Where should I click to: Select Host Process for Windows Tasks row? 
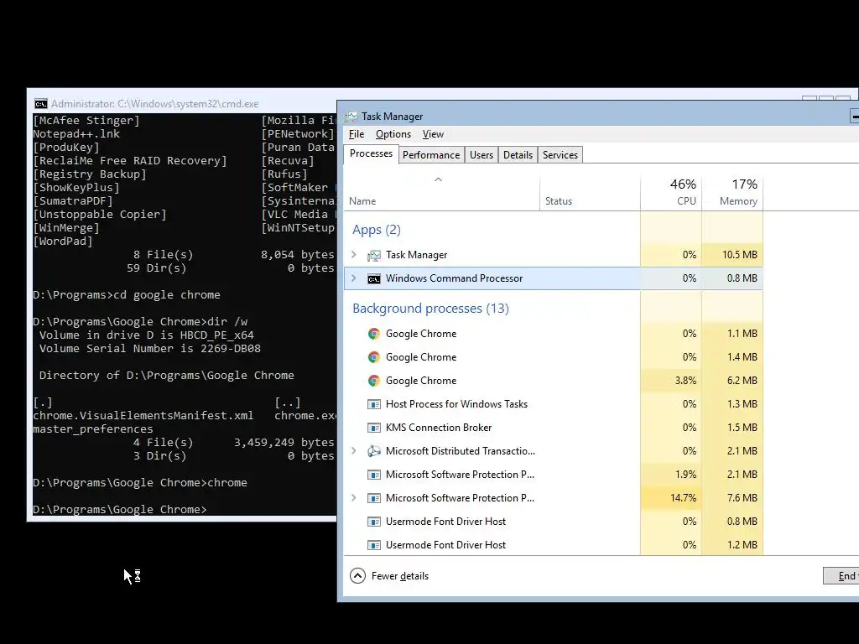(554, 404)
